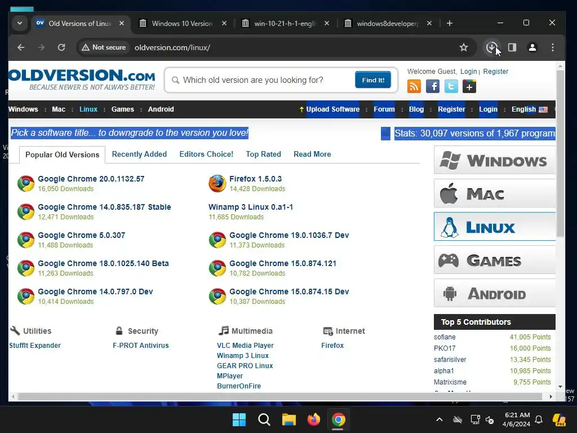The image size is (577, 433).
Task: Select the Recently Added tab
Action: pos(139,154)
